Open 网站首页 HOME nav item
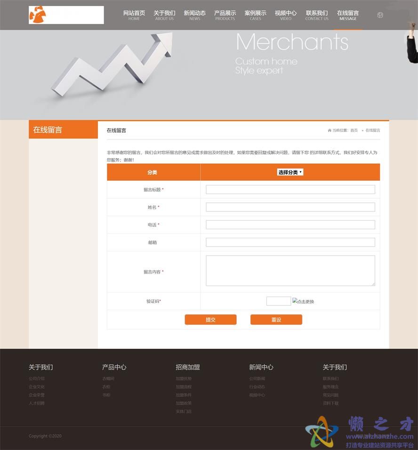Image resolution: width=418 pixels, height=450 pixels. [134, 15]
